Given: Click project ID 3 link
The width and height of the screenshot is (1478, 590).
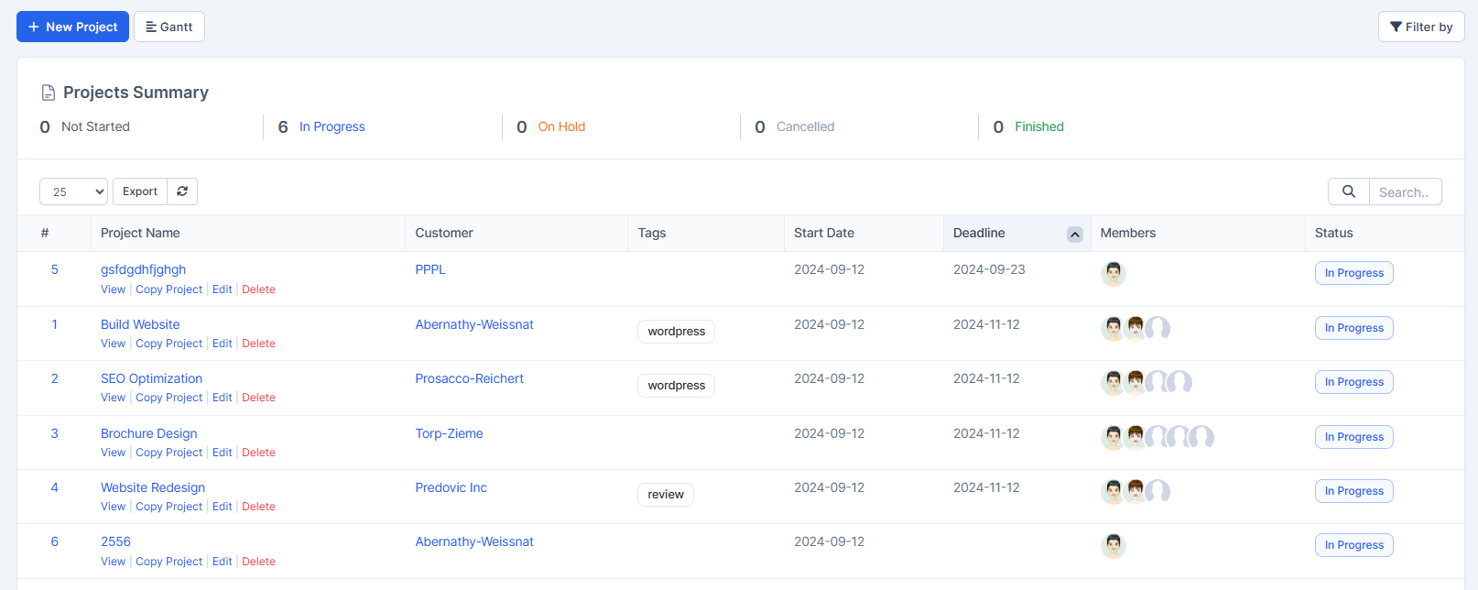Looking at the screenshot, I should (55, 433).
